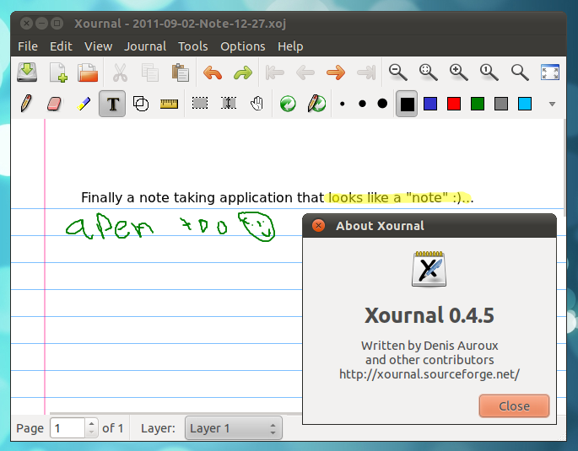Click the horizontal scrollbar below the page
The width and height of the screenshot is (578, 451).
[176, 414]
